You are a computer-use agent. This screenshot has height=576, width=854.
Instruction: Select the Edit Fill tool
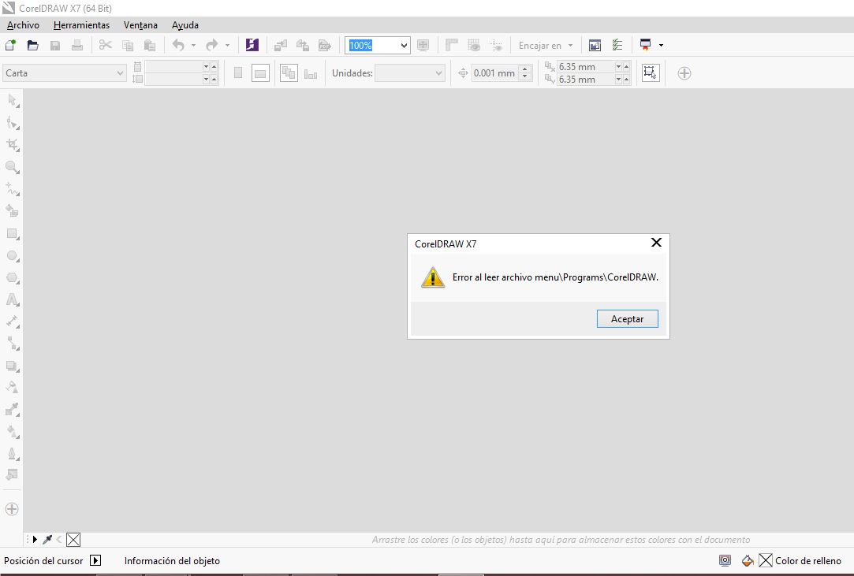[13, 474]
